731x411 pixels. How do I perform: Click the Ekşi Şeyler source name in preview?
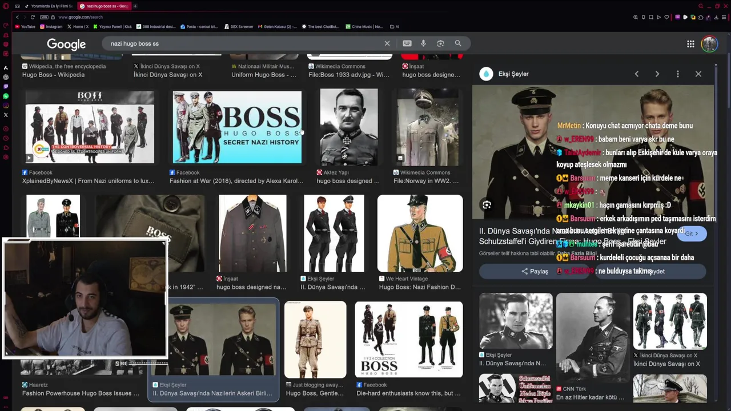pos(513,74)
